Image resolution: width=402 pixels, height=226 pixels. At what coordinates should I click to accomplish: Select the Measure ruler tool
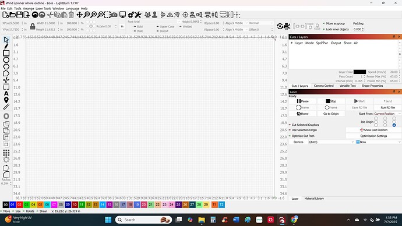click(6, 107)
